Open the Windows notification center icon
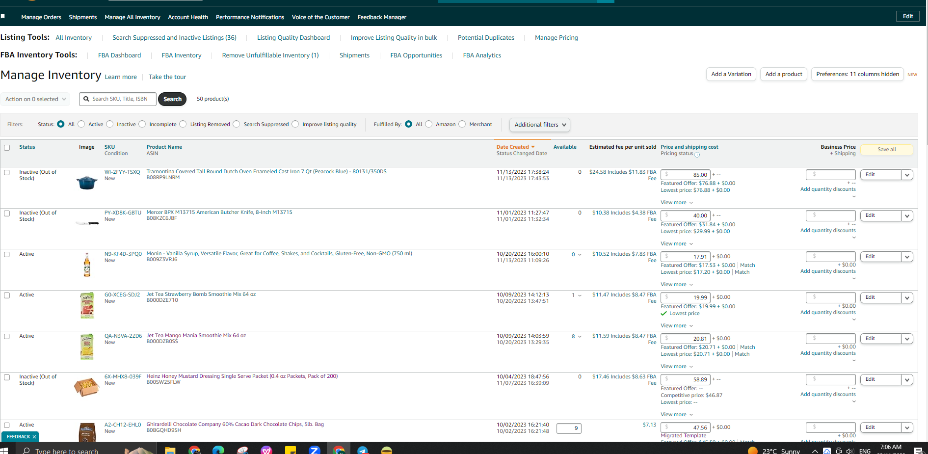The image size is (928, 454). (x=918, y=451)
